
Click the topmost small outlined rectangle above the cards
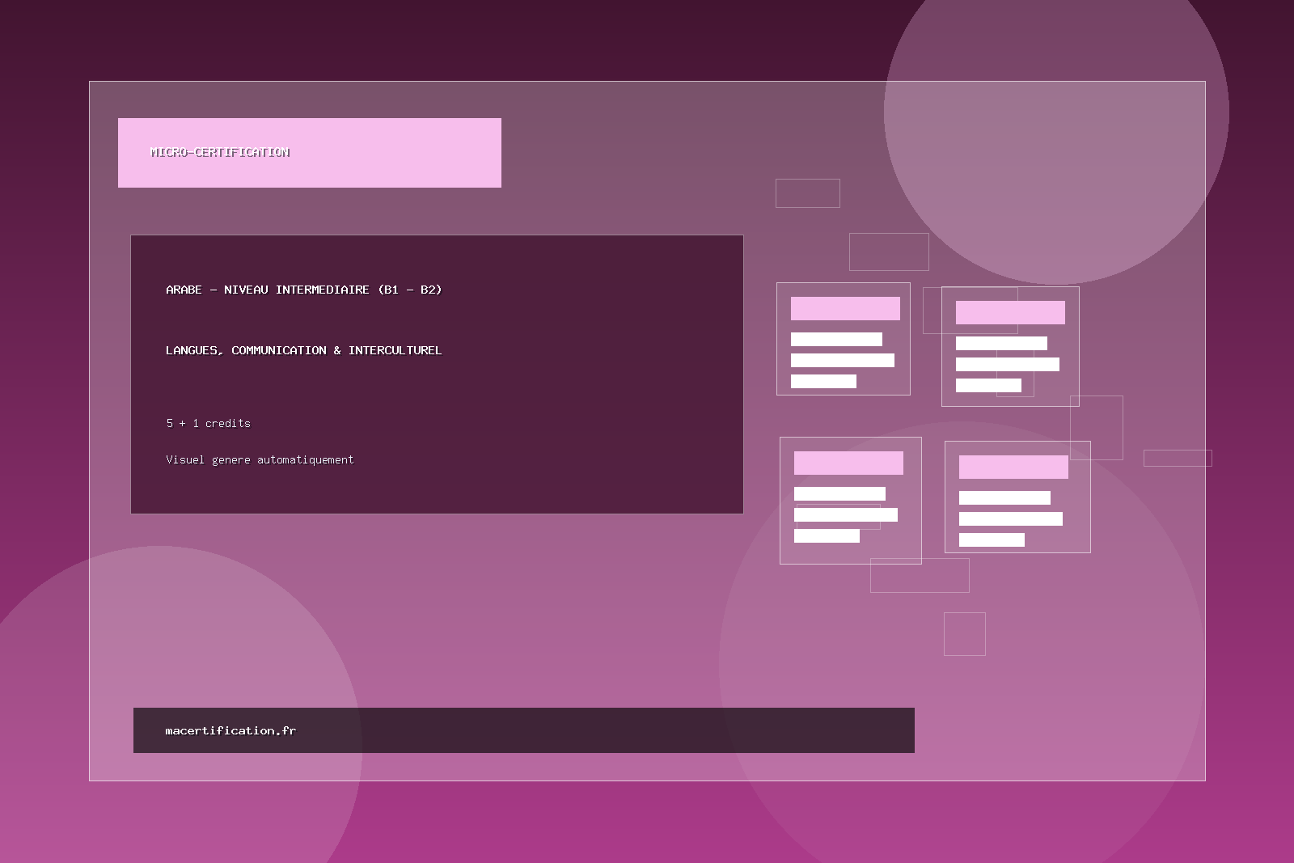pos(807,193)
